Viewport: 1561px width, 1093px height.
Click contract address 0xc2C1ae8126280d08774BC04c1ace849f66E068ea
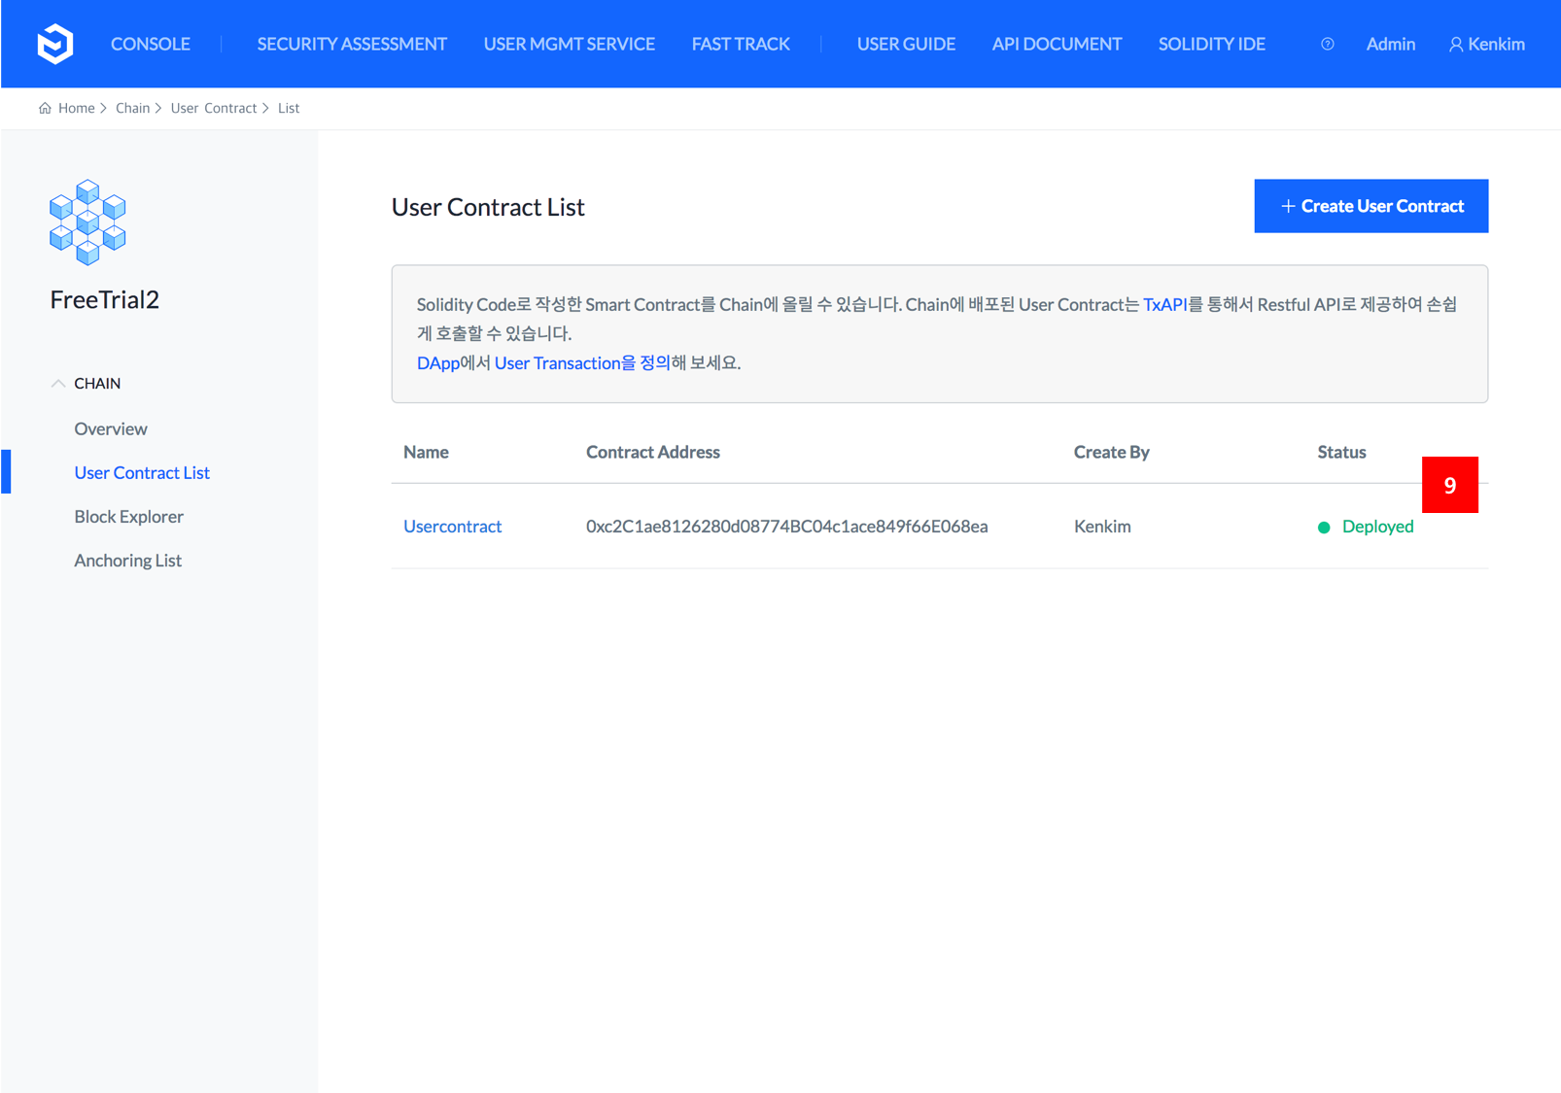point(786,526)
